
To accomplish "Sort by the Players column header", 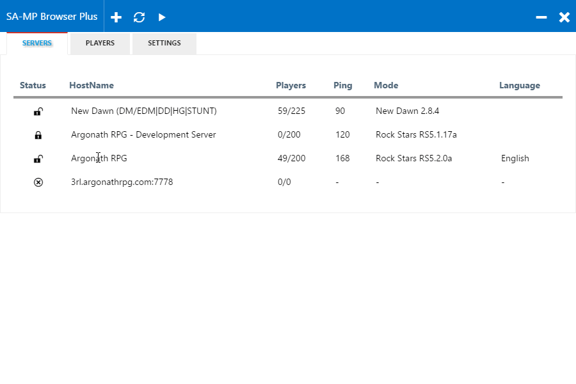I will 291,85.
